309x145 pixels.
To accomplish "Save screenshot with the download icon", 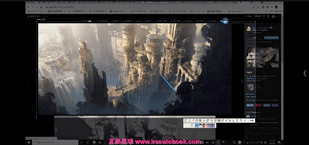I will coord(233,120).
